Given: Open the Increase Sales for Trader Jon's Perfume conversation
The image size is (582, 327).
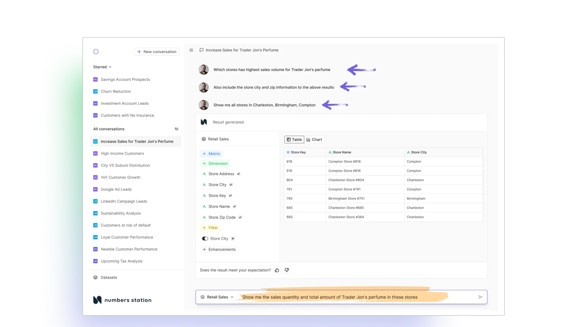Looking at the screenshot, I should click(x=136, y=141).
